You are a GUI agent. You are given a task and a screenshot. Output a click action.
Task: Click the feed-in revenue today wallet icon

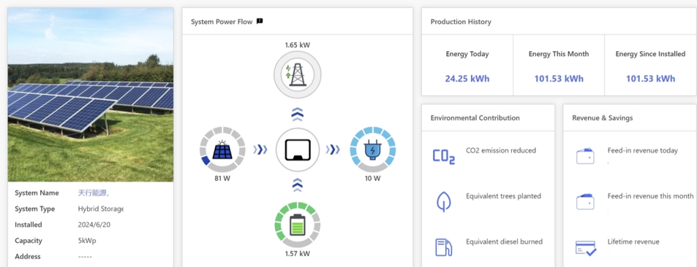pyautogui.click(x=585, y=156)
